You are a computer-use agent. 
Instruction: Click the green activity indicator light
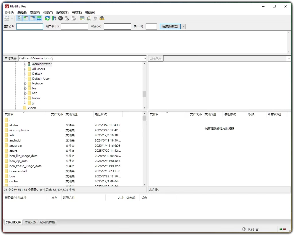click(x=281, y=229)
